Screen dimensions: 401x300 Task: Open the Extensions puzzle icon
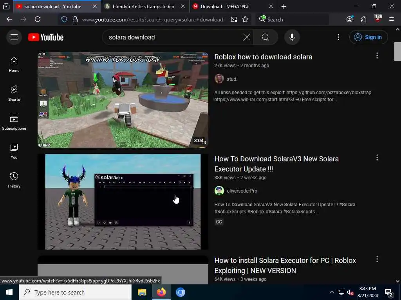click(x=364, y=20)
